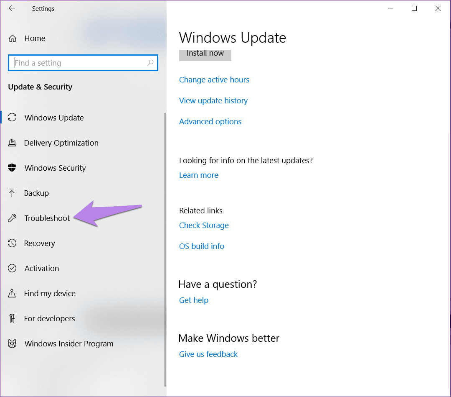Click the search magnifier icon
Screen dimensions: 451x397
(x=150, y=62)
